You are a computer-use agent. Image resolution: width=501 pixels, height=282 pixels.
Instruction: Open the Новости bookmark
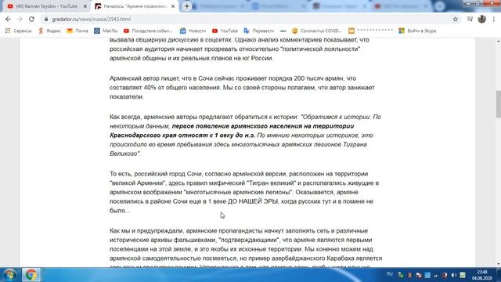point(193,31)
